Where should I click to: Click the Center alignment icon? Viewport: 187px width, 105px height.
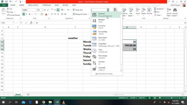tap(55, 14)
